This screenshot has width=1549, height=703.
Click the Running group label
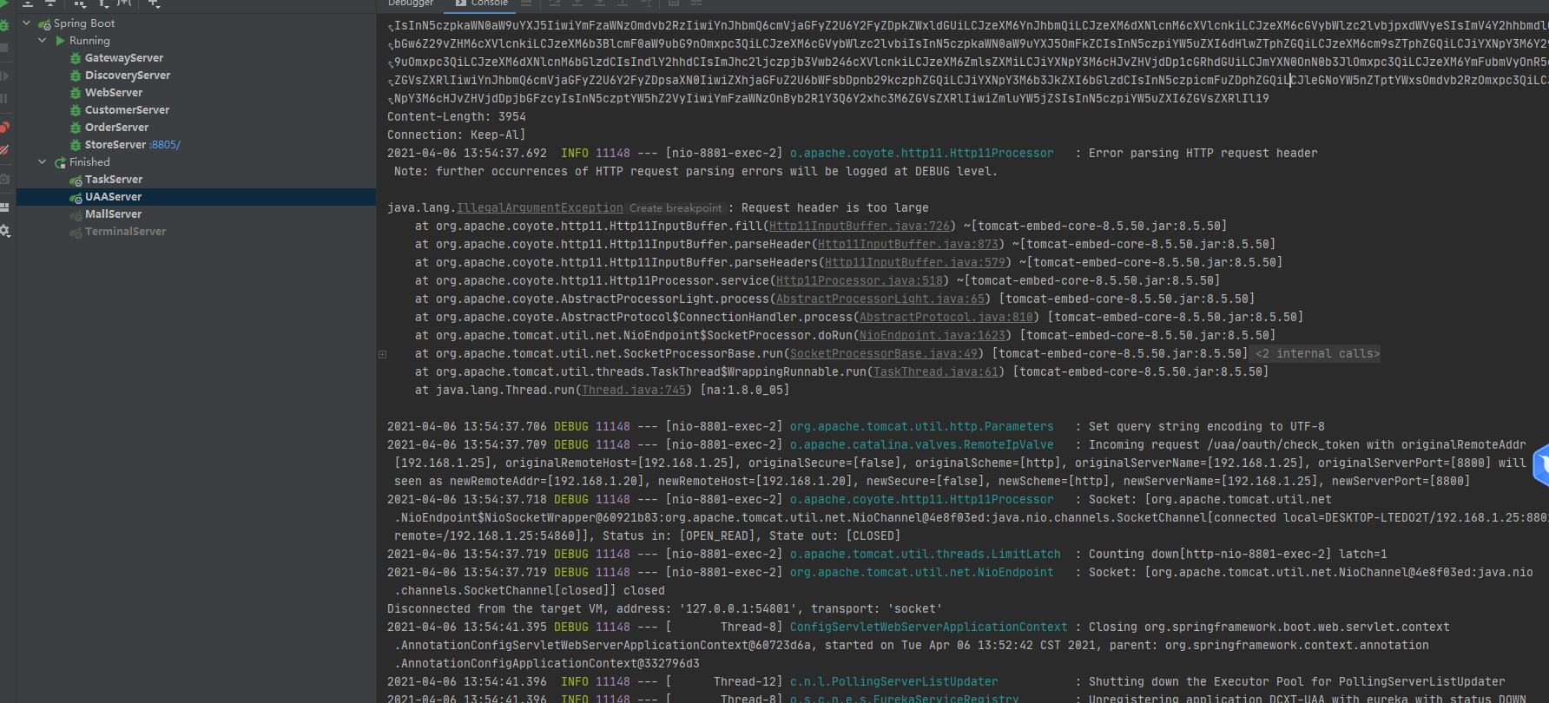pos(89,41)
